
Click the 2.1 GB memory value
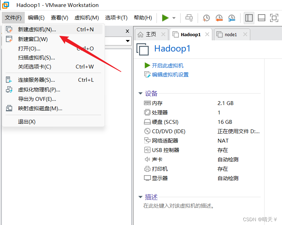click(x=226, y=103)
